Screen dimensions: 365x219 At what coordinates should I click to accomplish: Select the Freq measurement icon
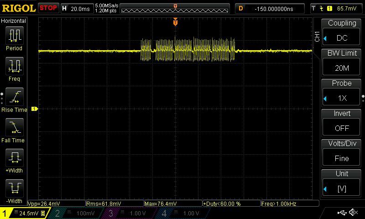pyautogui.click(x=15, y=66)
